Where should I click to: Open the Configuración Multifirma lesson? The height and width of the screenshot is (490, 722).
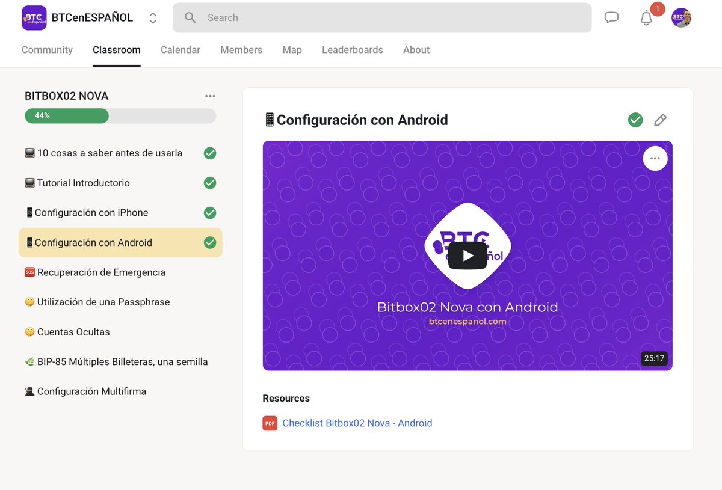[120, 391]
